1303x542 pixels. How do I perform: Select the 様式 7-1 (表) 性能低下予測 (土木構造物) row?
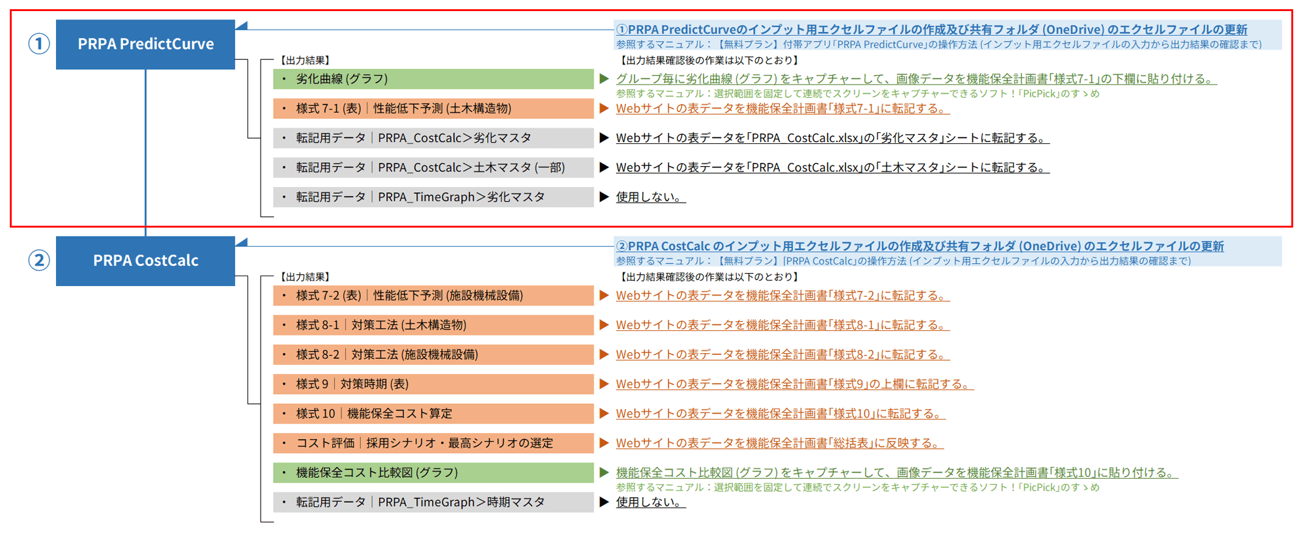[x=433, y=108]
